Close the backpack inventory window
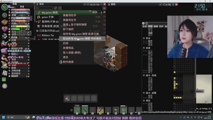The width and height of the screenshot is (213, 120). tap(105, 4)
